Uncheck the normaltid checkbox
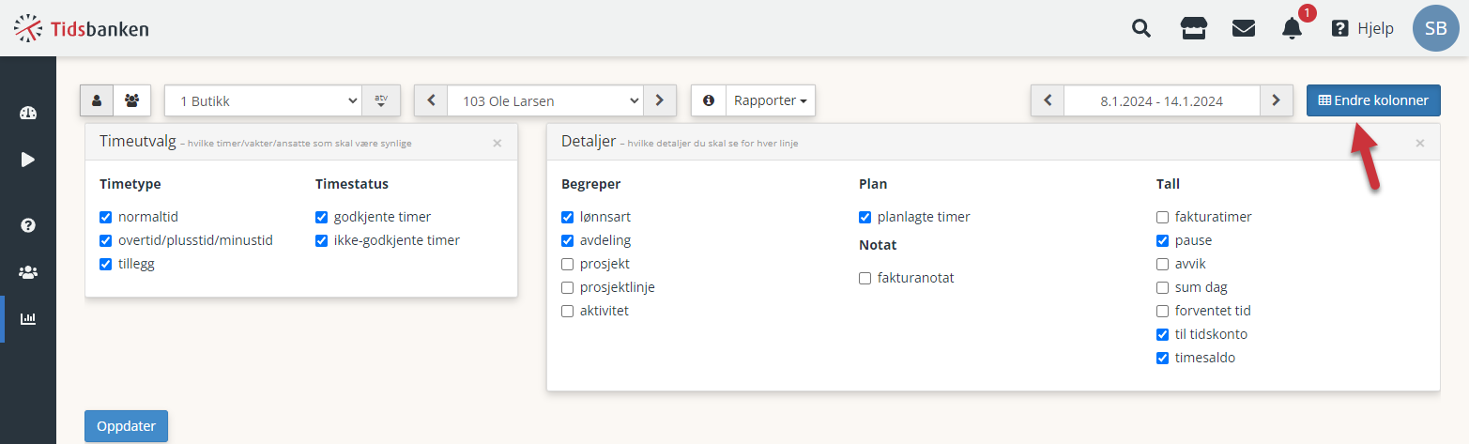This screenshot has width=1469, height=444. click(106, 217)
